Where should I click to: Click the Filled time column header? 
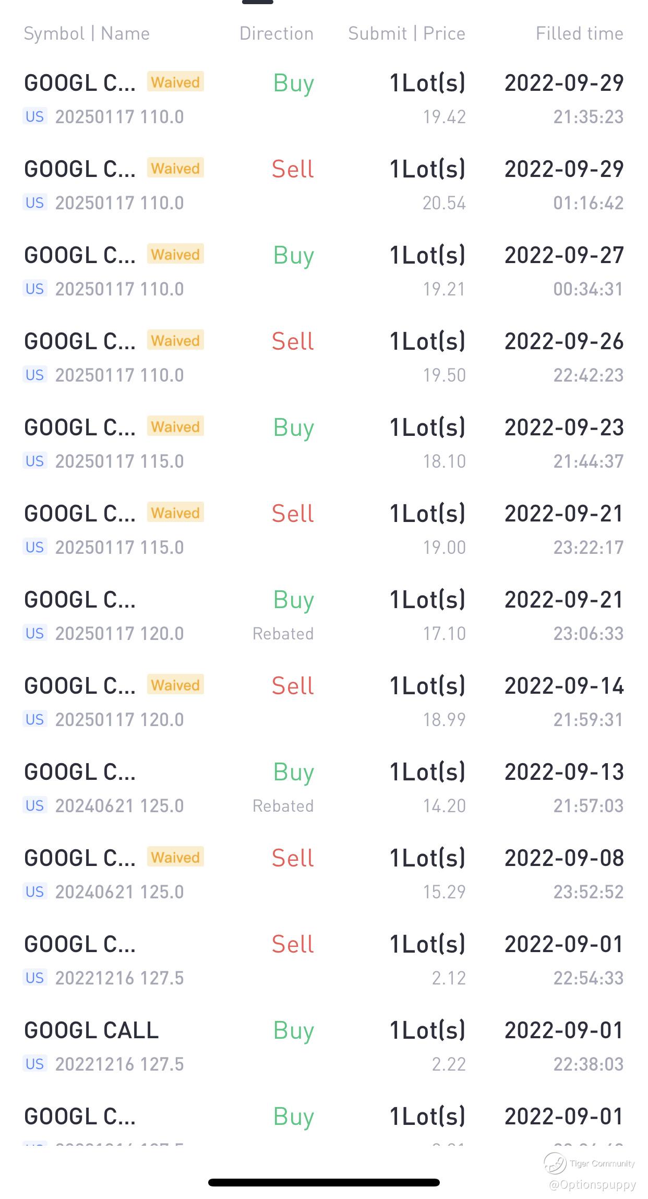[x=579, y=33]
